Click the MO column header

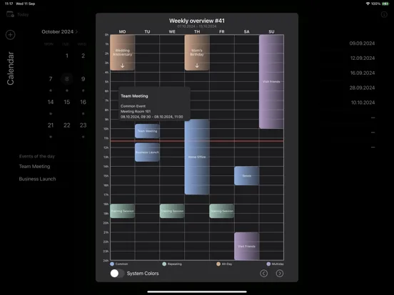tap(122, 31)
